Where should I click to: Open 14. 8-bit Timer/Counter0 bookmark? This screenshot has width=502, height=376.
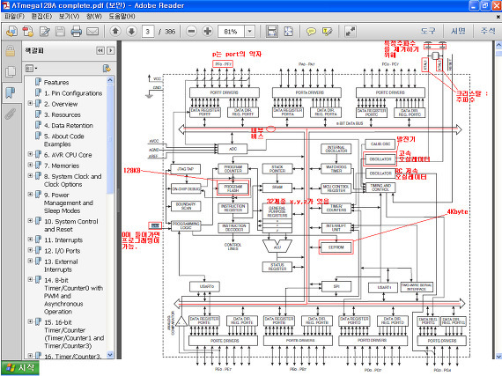73,296
